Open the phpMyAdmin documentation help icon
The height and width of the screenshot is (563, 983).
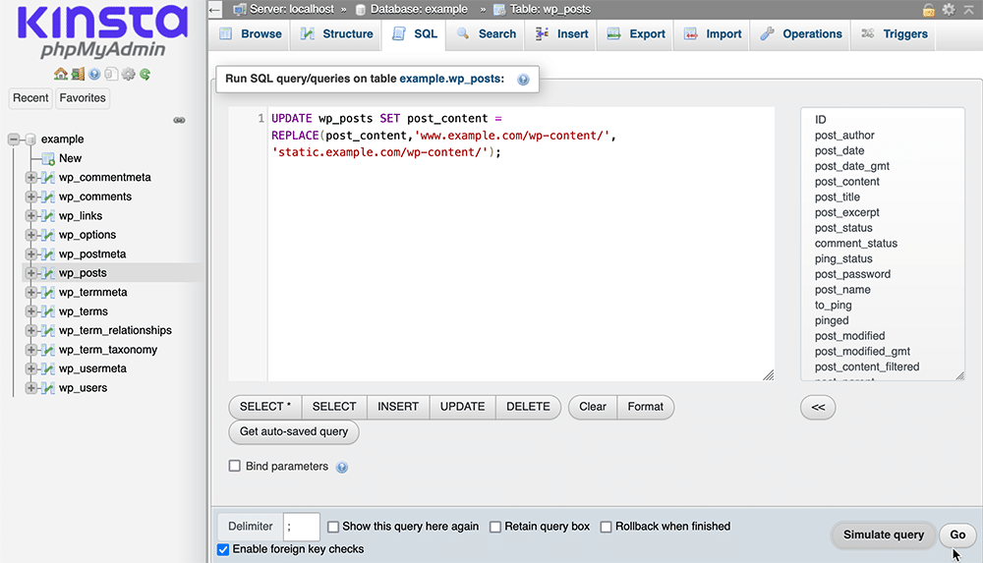coord(94,74)
